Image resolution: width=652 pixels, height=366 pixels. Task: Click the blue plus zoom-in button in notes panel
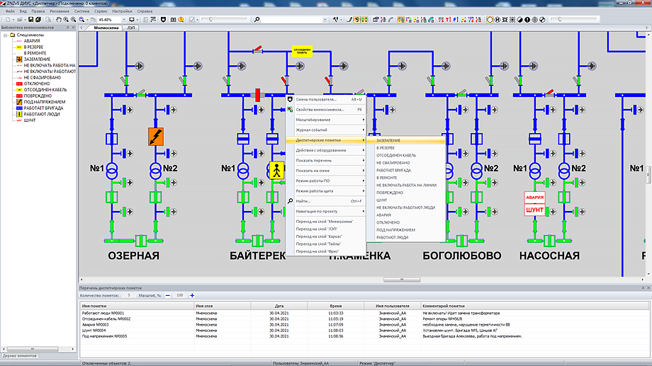pyautogui.click(x=192, y=294)
